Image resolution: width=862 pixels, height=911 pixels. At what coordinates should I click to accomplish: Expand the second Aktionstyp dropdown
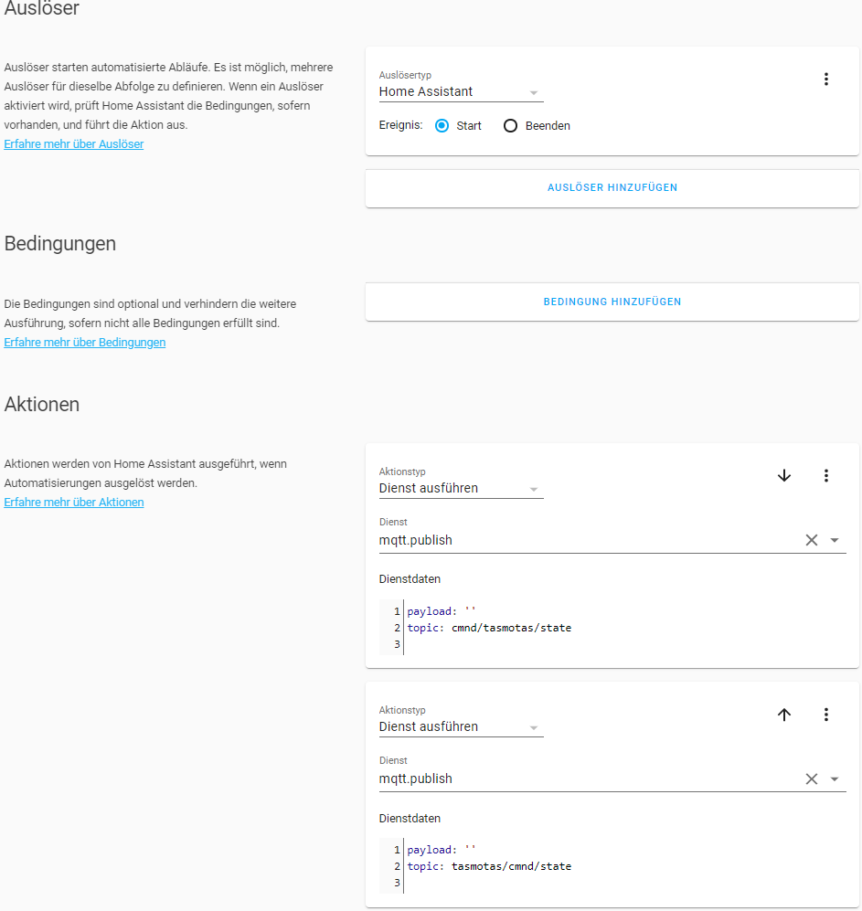461,727
